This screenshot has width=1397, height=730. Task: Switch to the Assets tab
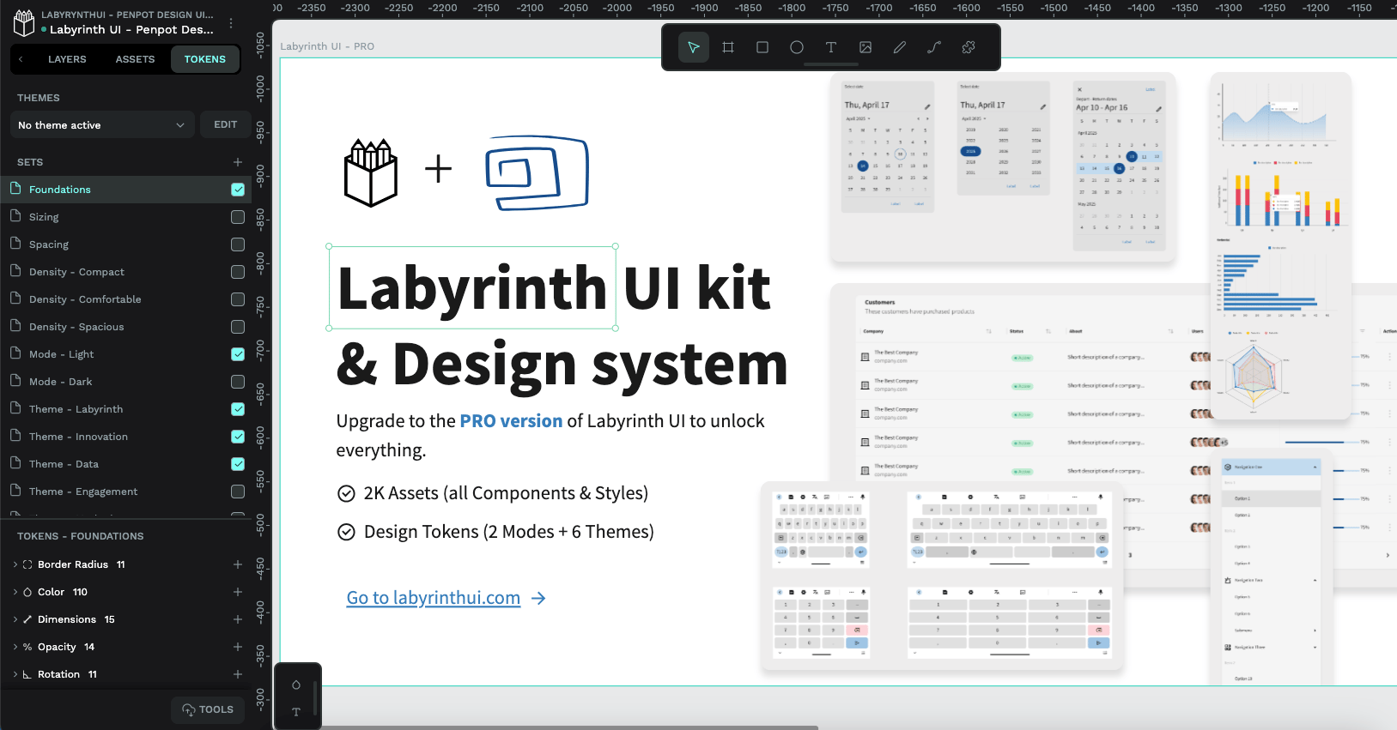click(x=136, y=59)
